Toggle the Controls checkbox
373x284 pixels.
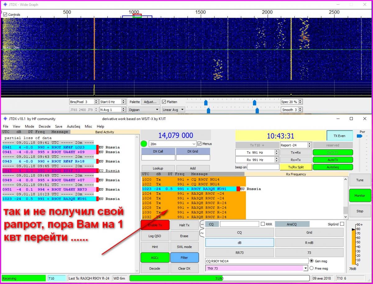pyautogui.click(x=5, y=15)
